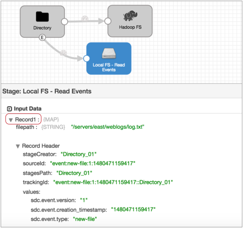Select the Local FS - Read Events label
This screenshot has height=228, width=243.
pyautogui.click(x=109, y=67)
